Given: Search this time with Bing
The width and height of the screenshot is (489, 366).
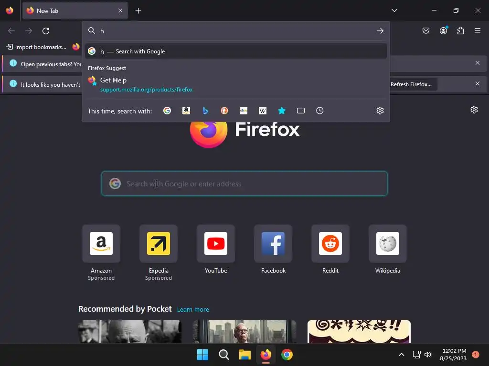Looking at the screenshot, I should click(x=205, y=111).
